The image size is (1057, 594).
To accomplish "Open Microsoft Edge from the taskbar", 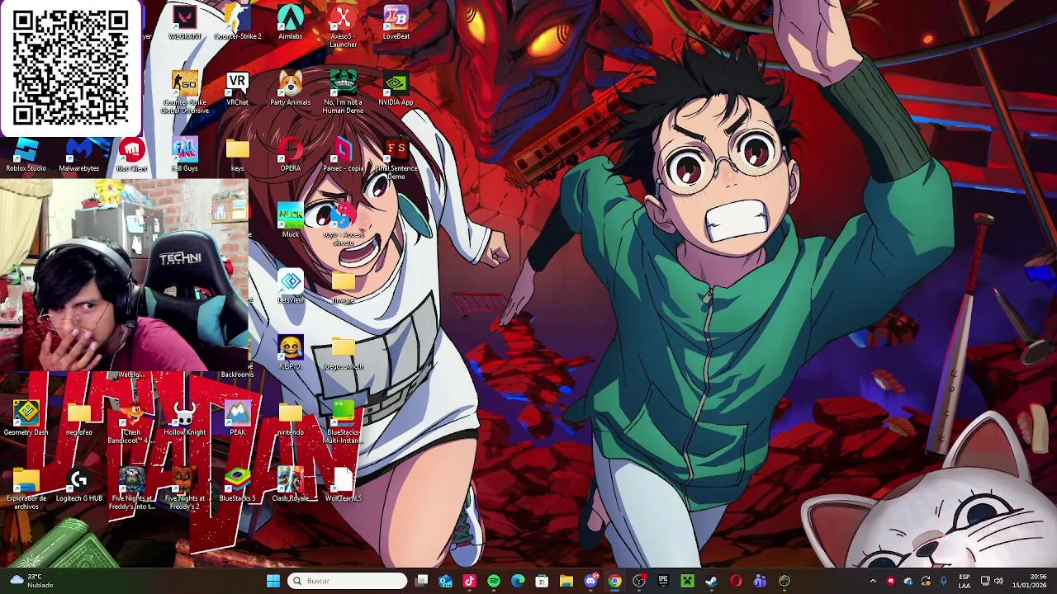I will [x=518, y=581].
